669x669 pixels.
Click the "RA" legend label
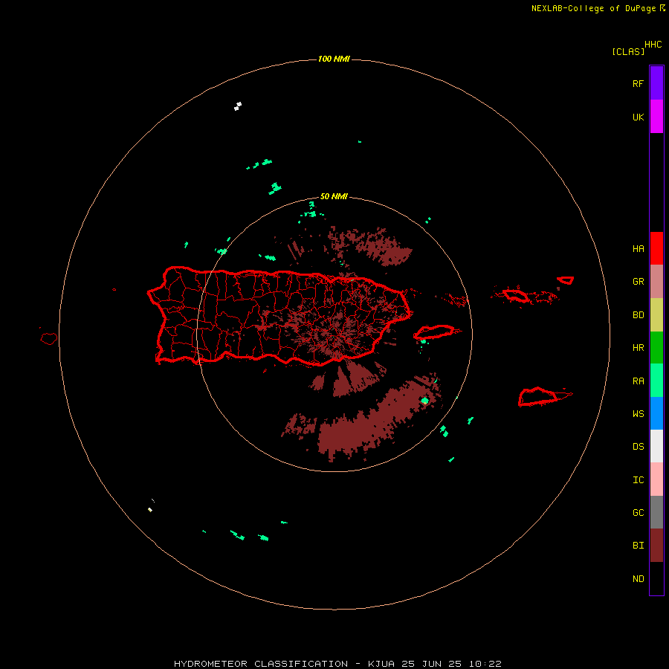click(638, 381)
